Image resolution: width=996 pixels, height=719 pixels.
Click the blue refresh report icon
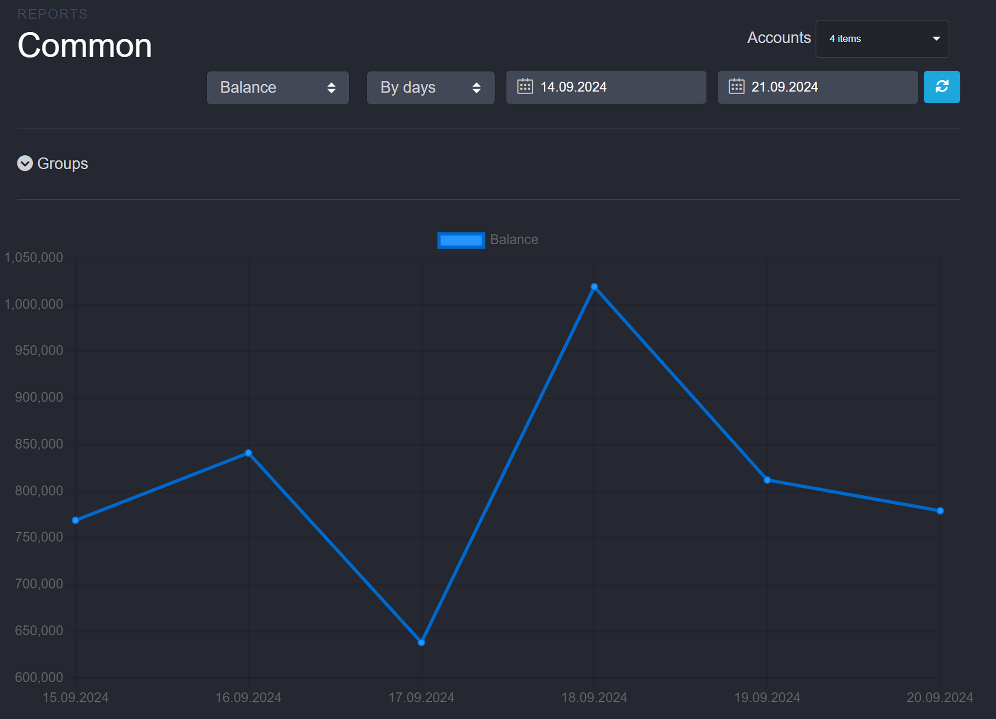click(x=941, y=87)
